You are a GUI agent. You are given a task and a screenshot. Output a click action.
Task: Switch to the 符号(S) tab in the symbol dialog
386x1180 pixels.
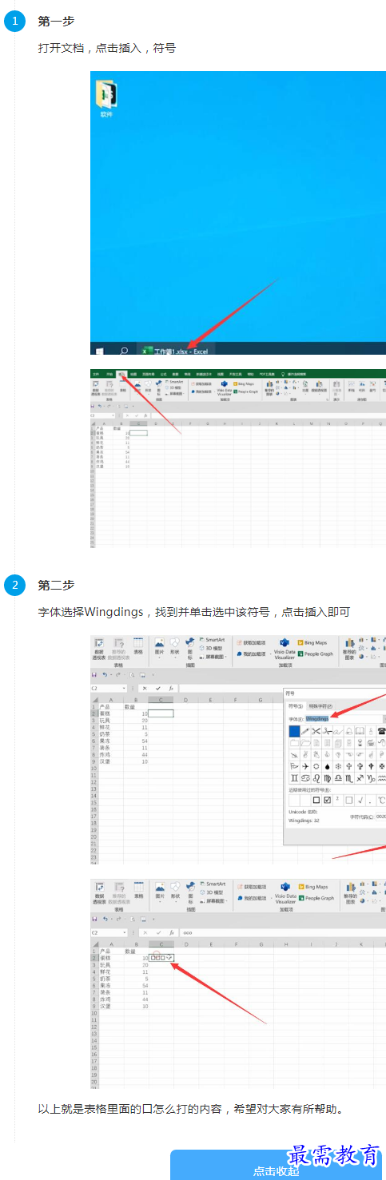pos(295,706)
